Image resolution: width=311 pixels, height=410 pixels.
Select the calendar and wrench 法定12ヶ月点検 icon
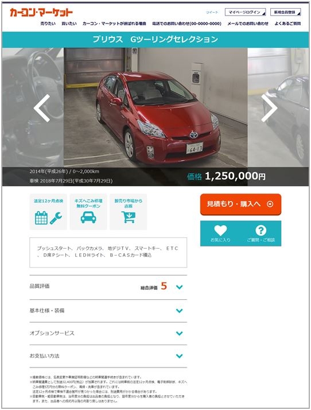point(48,218)
